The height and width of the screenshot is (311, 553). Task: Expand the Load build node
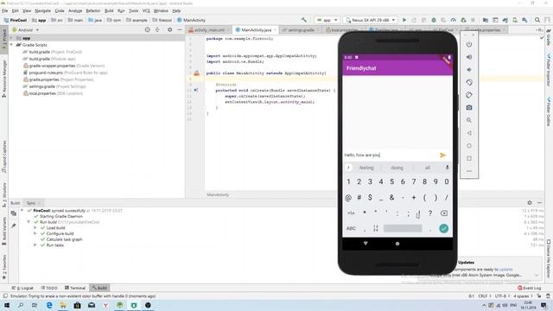pyautogui.click(x=35, y=228)
